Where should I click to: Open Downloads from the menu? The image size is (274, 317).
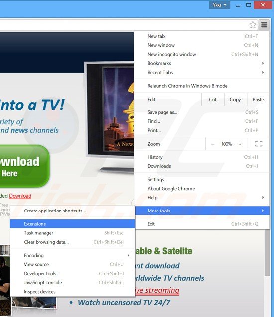click(x=202, y=166)
